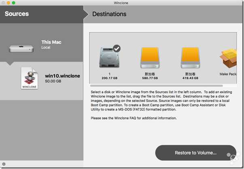
Task: Click the '580.77 GB' size label
Action: tap(150, 78)
